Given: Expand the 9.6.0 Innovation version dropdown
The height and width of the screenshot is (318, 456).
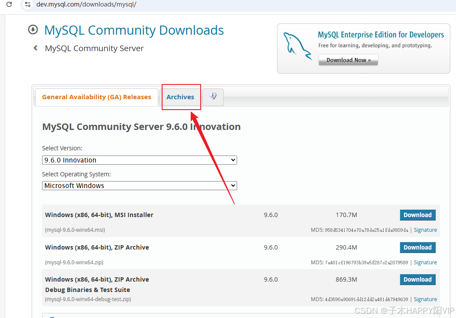Looking at the screenshot, I should click(140, 160).
